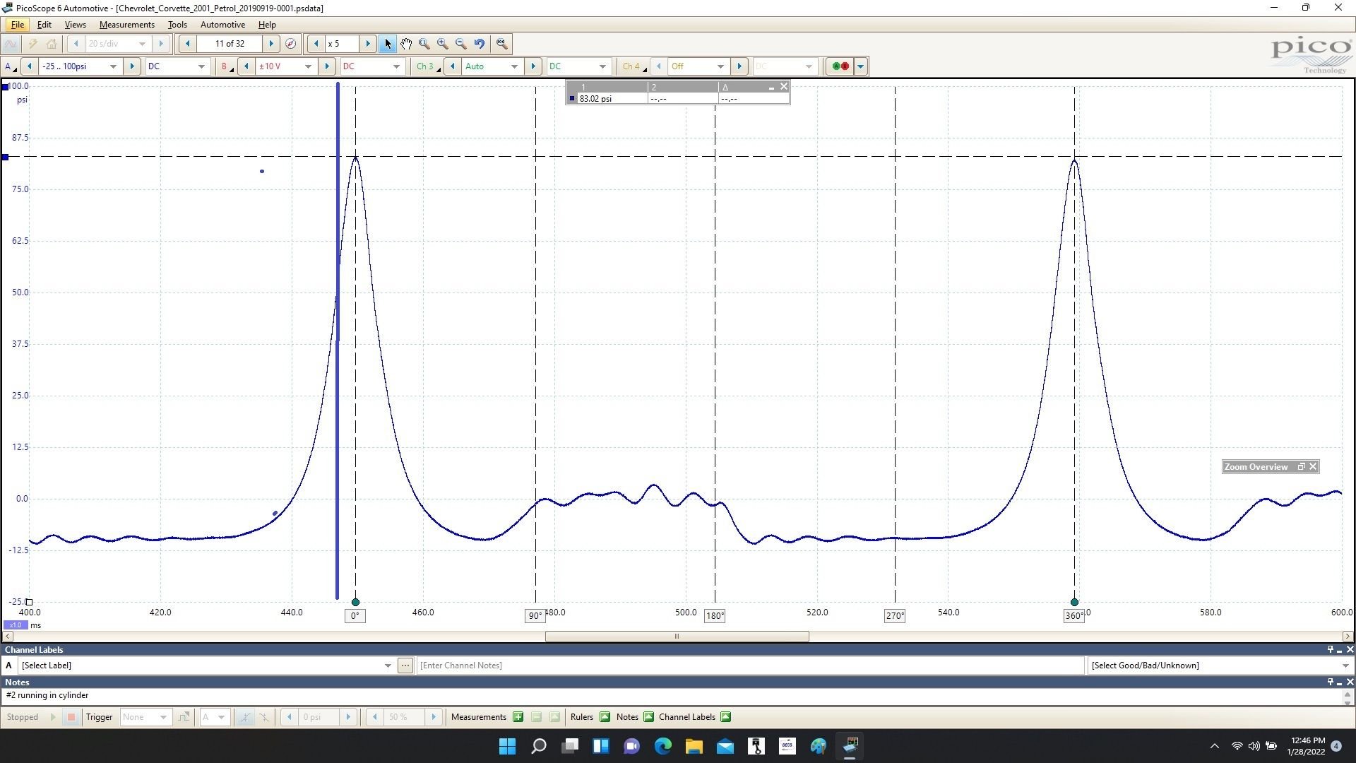Toggle the Channel Labels panel button

725,717
